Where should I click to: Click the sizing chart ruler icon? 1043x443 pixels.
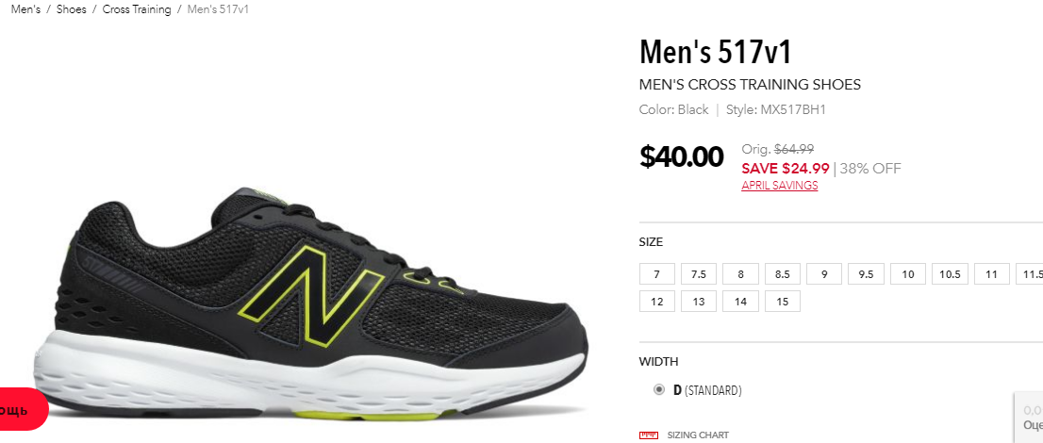pos(648,435)
